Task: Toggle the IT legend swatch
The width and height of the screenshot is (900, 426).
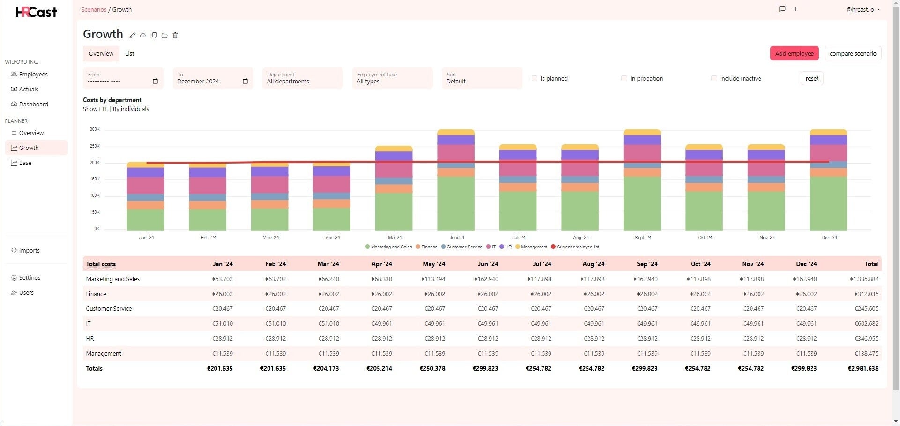Action: [488, 247]
